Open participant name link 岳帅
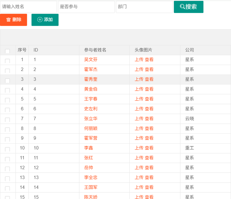The width and height of the screenshot is (231, 199). (89, 168)
